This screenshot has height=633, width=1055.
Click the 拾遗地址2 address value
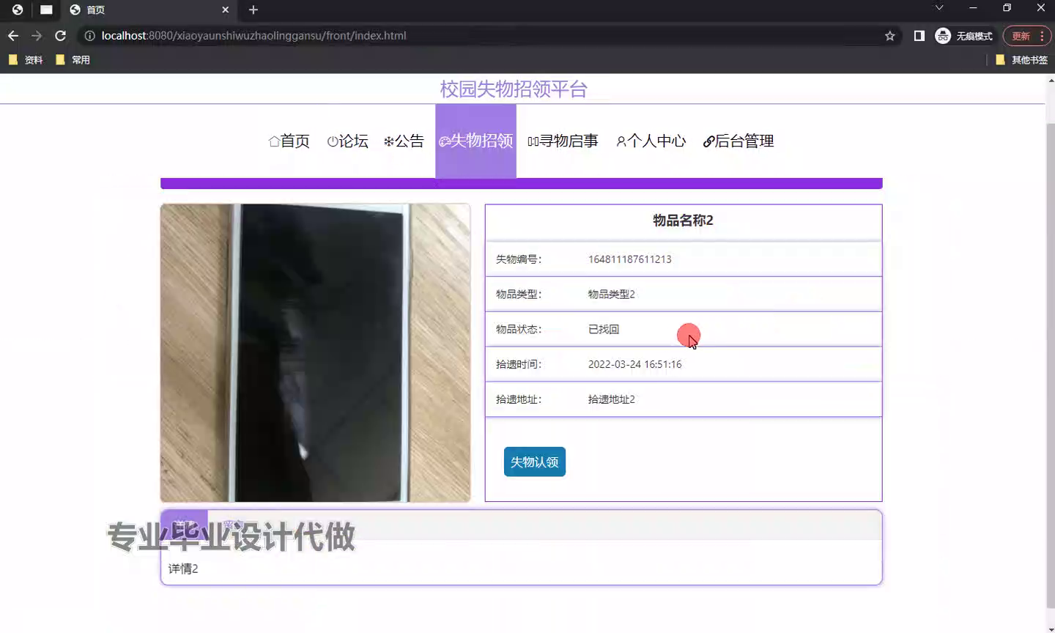[611, 399]
